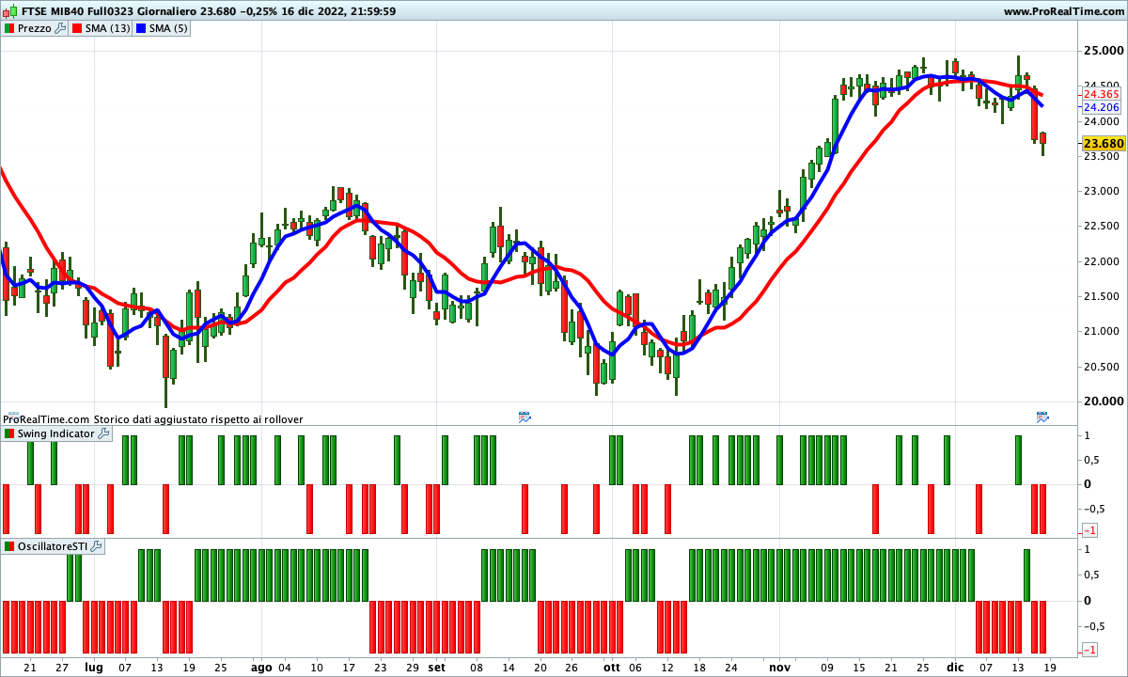Click the candlestick icon beside FTSE MIB40 title
The image size is (1128, 677).
pyautogui.click(x=8, y=11)
